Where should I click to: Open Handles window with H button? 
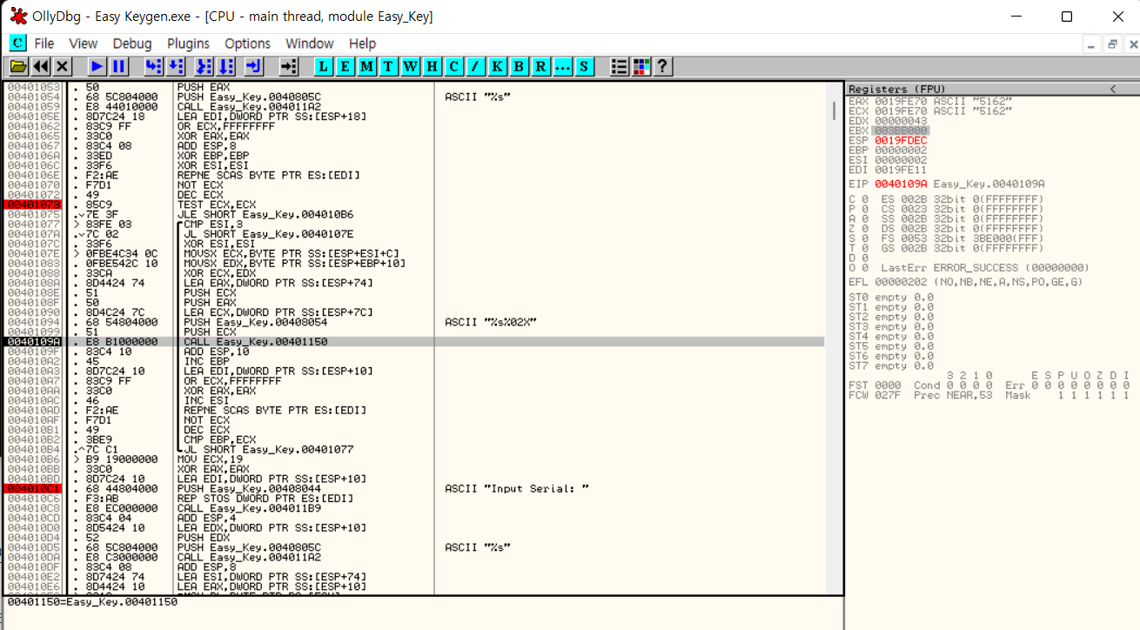click(x=433, y=66)
